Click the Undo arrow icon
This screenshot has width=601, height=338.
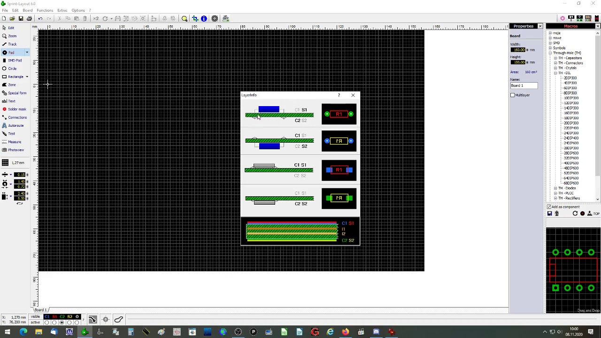[x=40, y=18]
